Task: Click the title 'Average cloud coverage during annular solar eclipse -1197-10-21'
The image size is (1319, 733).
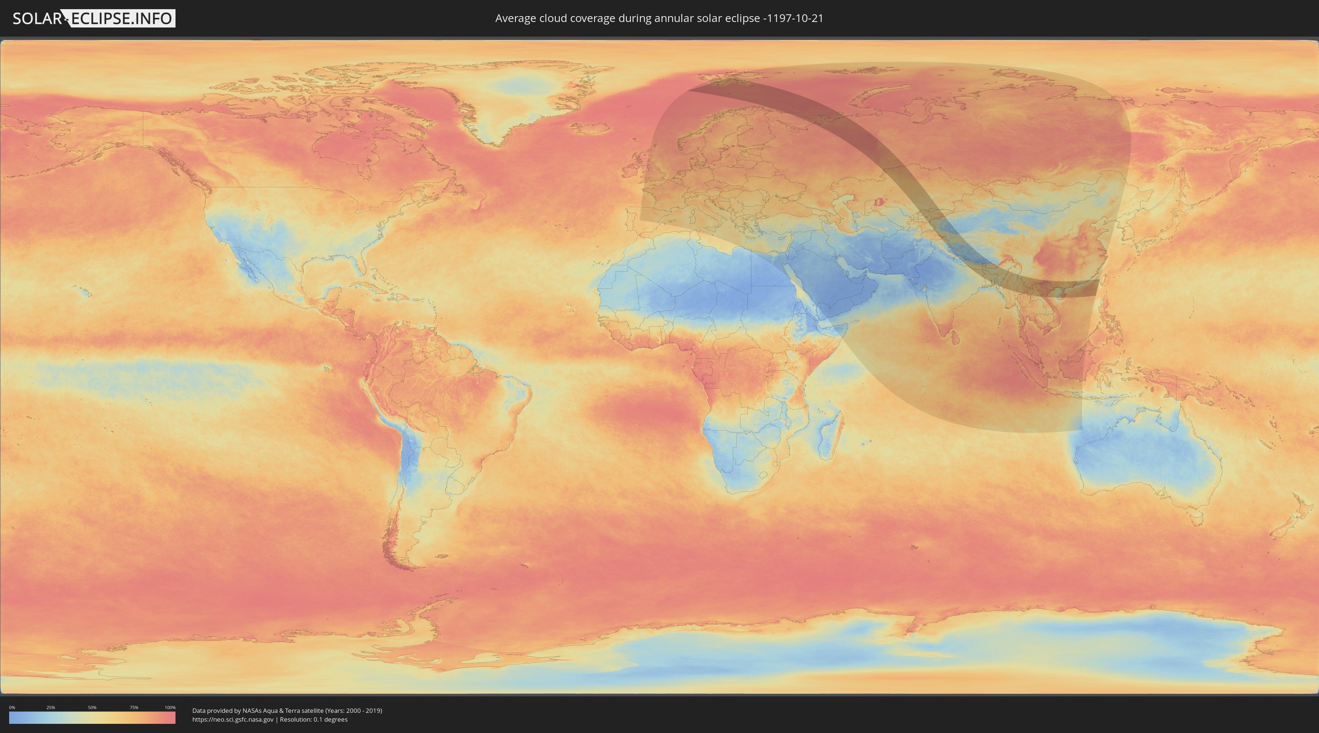Action: pyautogui.click(x=659, y=18)
